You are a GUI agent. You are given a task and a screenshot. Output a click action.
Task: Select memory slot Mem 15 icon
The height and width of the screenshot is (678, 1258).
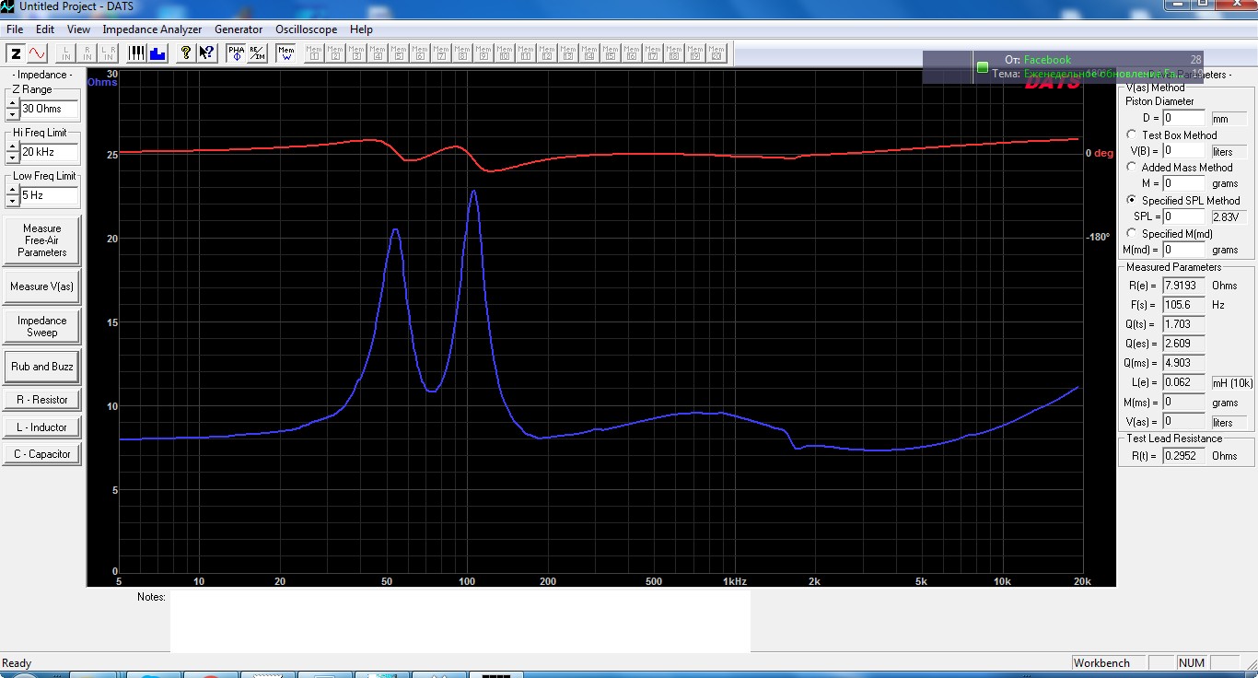point(611,53)
